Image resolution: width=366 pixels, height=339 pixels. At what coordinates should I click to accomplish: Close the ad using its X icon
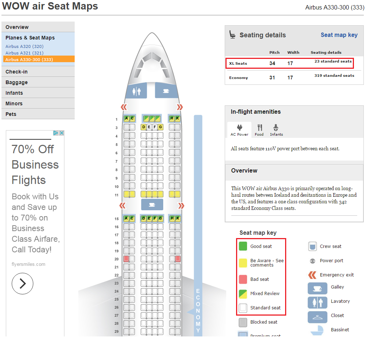61,133
